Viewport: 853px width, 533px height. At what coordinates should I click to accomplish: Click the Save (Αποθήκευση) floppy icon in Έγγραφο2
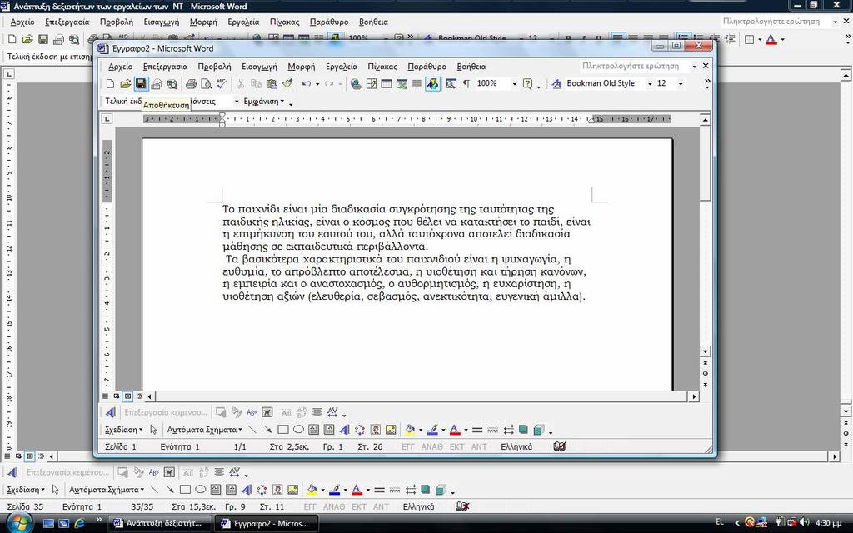pos(141,84)
